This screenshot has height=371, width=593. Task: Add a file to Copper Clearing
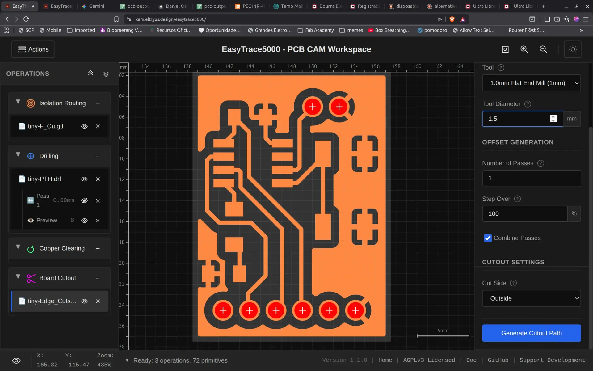(x=98, y=248)
